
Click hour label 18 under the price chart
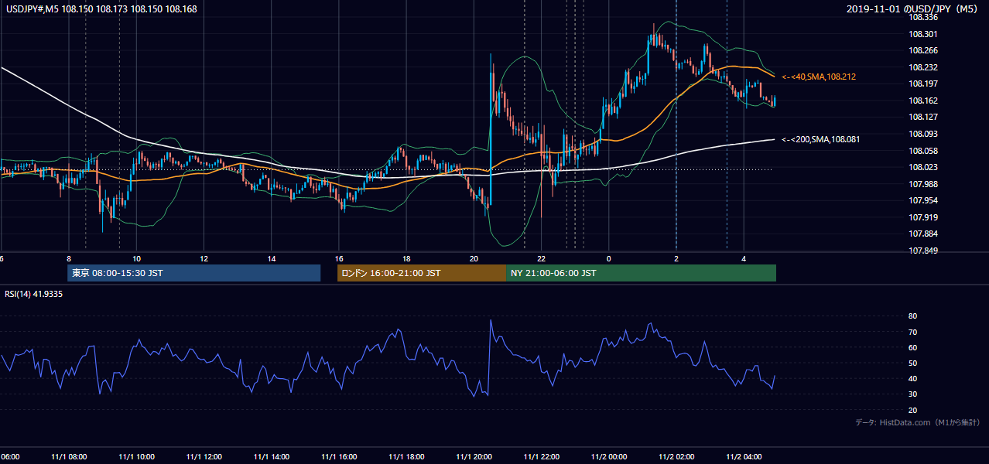(406, 258)
